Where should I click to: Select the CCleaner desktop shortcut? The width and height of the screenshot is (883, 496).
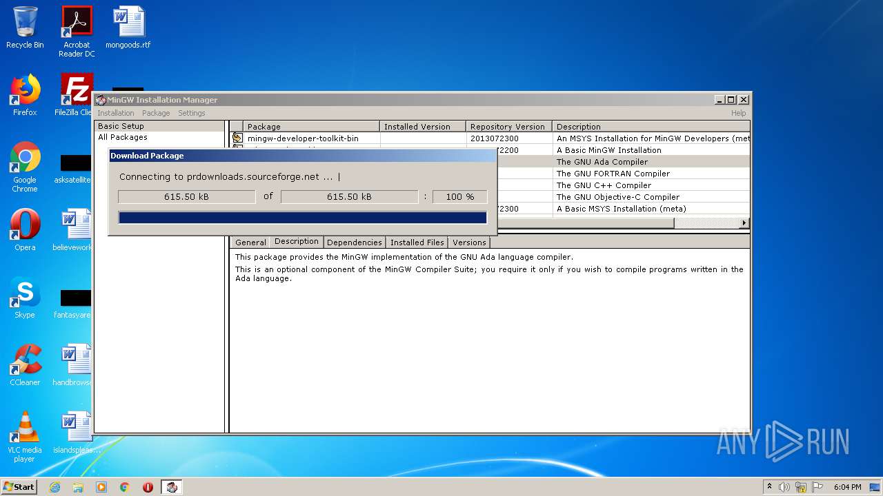(25, 365)
